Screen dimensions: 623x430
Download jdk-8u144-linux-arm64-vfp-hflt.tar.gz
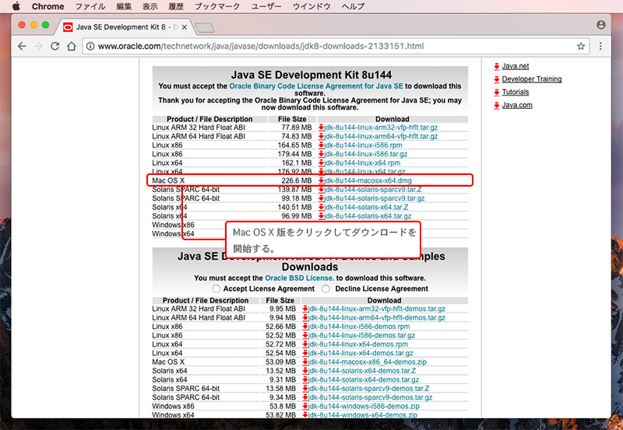click(x=381, y=136)
